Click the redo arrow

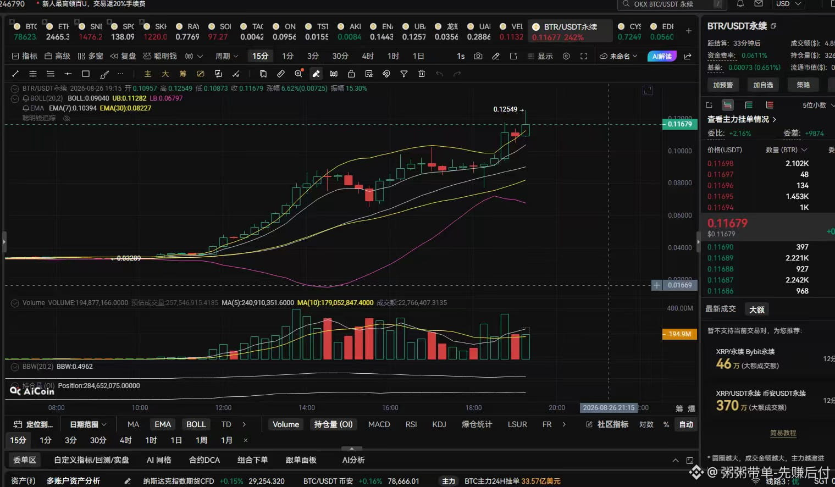tap(457, 74)
